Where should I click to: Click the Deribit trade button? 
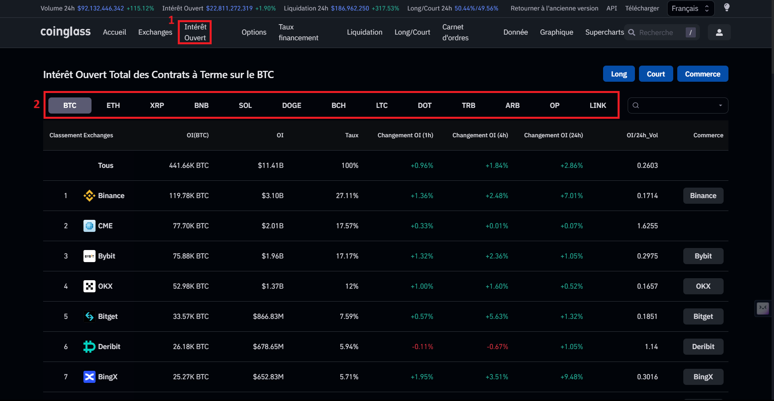tap(703, 347)
